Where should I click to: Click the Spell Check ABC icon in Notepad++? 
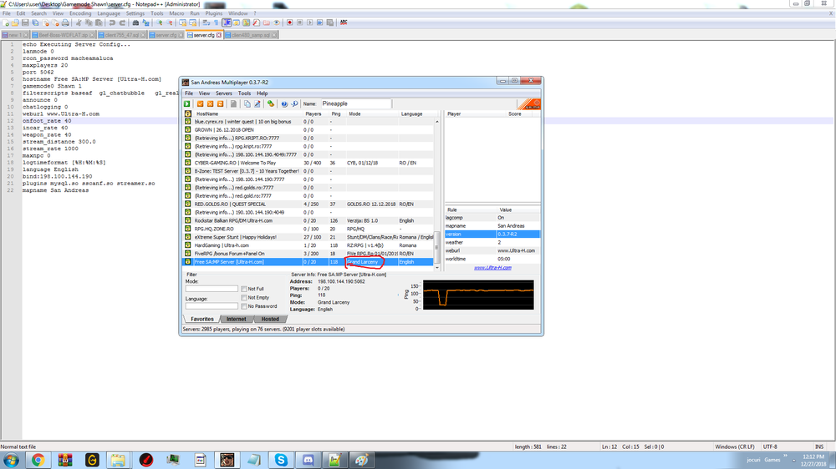coord(344,23)
